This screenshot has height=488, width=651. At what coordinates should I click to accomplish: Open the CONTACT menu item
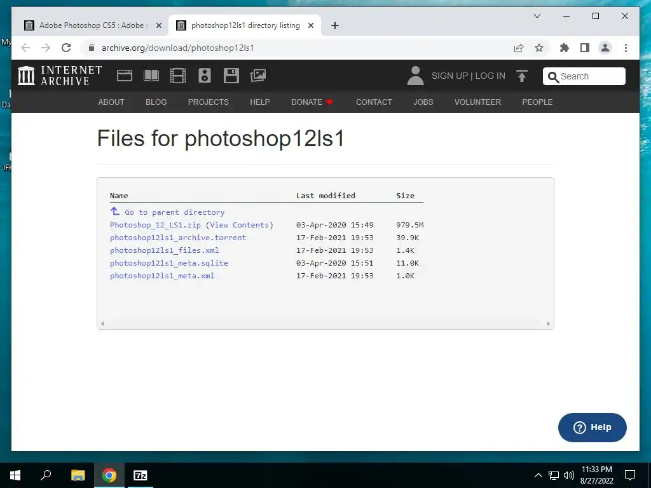pyautogui.click(x=374, y=102)
